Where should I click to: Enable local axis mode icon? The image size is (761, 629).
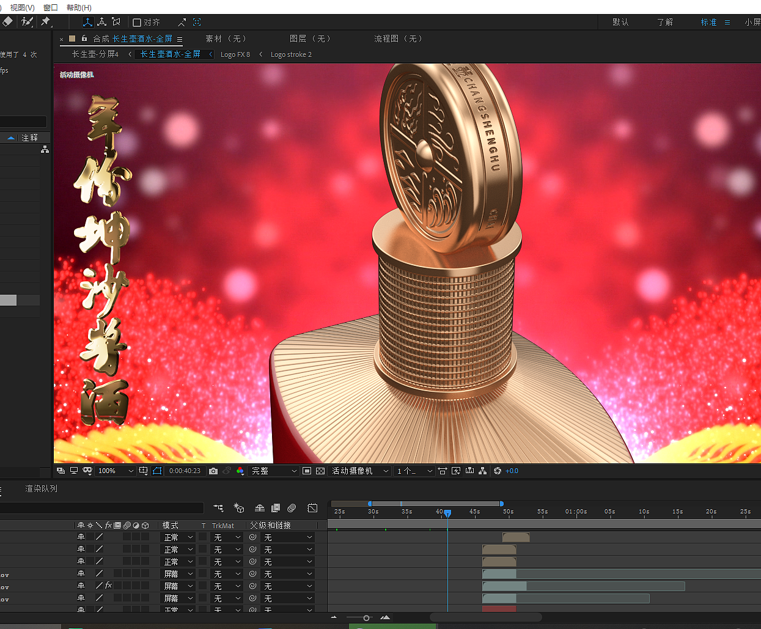(x=88, y=22)
